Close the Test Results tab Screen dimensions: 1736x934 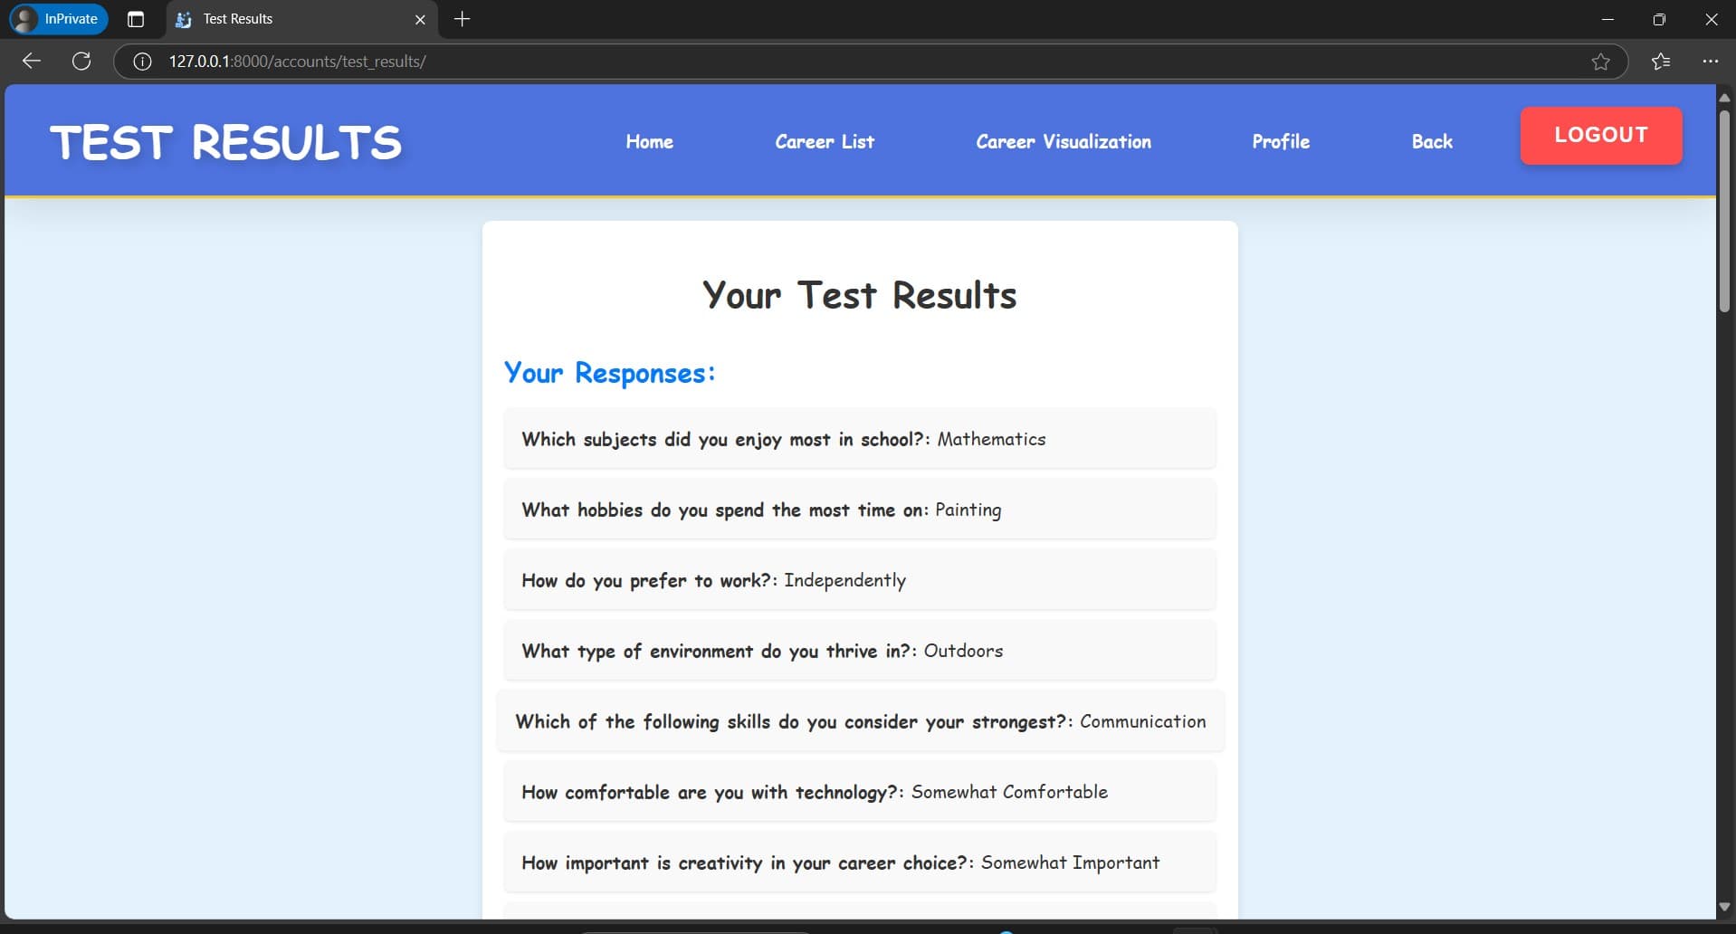coord(420,19)
